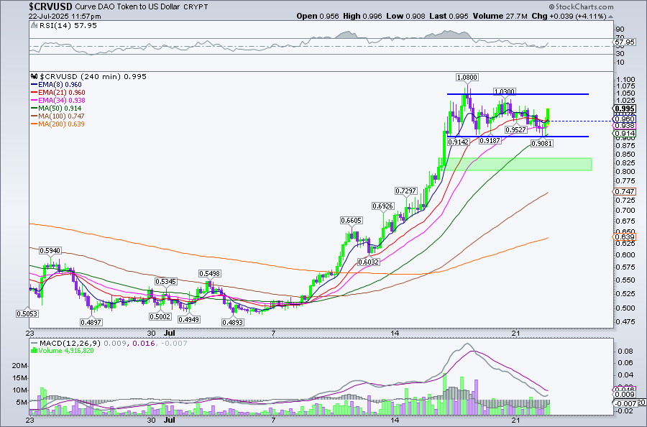Click the MA(200) 0.639 legend entry

tap(58, 124)
